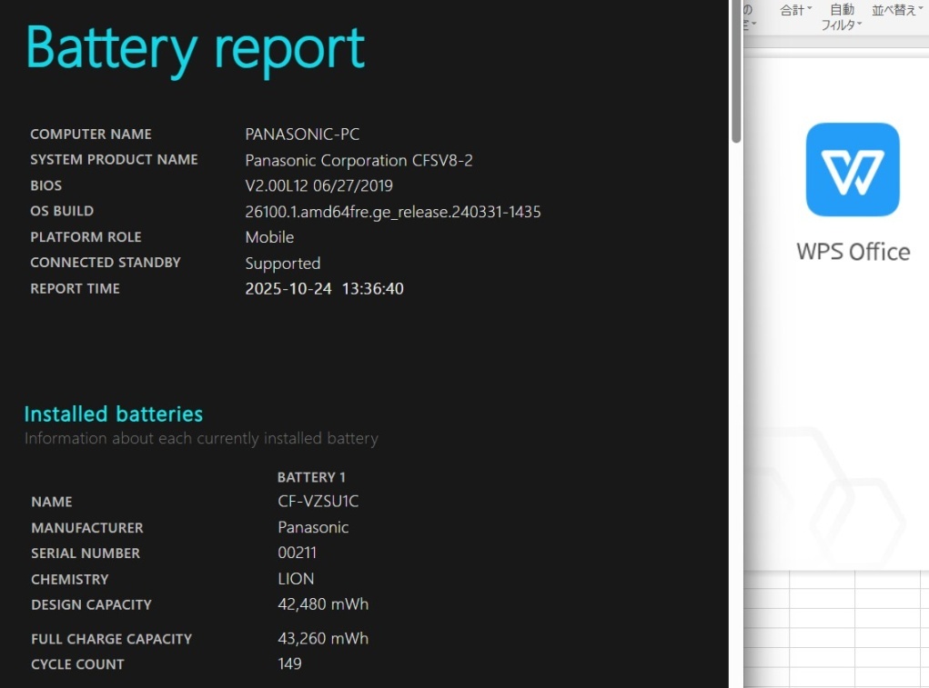Select computer name value PANASONIC-PC
The image size is (929, 688).
[x=302, y=135]
